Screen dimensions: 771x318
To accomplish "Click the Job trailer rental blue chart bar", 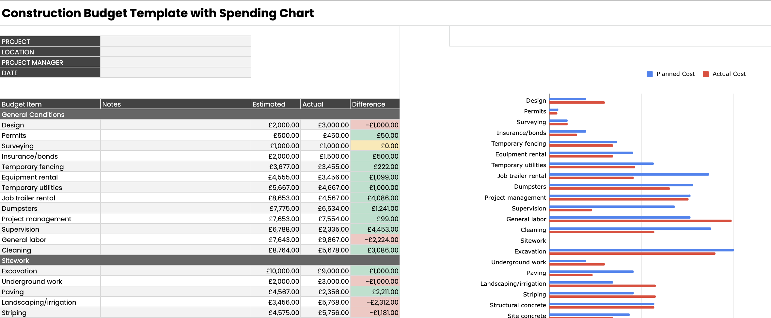I will [629, 174].
